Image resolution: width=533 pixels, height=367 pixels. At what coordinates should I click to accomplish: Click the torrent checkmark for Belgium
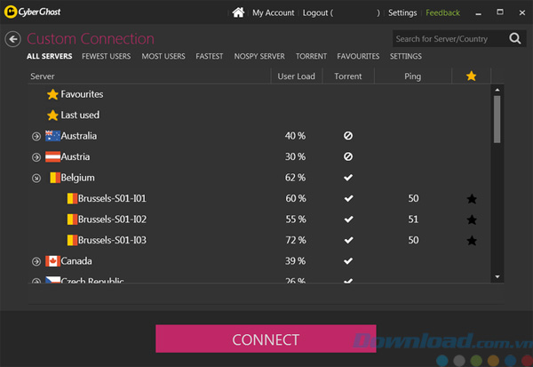pyautogui.click(x=348, y=178)
